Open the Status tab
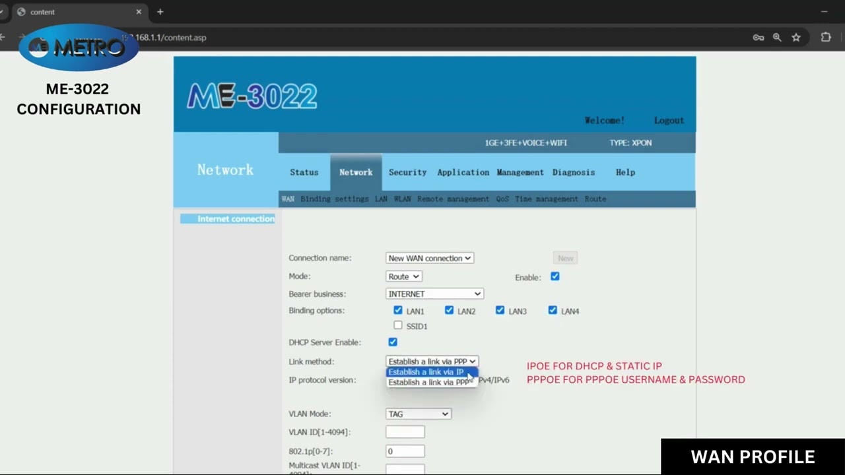The width and height of the screenshot is (845, 475). point(304,172)
